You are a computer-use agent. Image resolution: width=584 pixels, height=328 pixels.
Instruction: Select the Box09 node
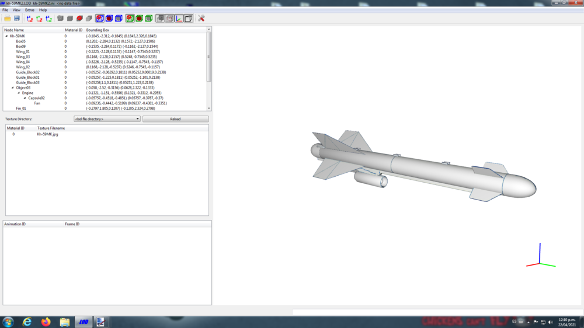tap(21, 47)
